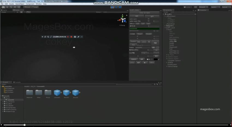This screenshot has height=127, width=232.
Task: Take a screenshot with Bandicam camera icon
Action: point(75,37)
